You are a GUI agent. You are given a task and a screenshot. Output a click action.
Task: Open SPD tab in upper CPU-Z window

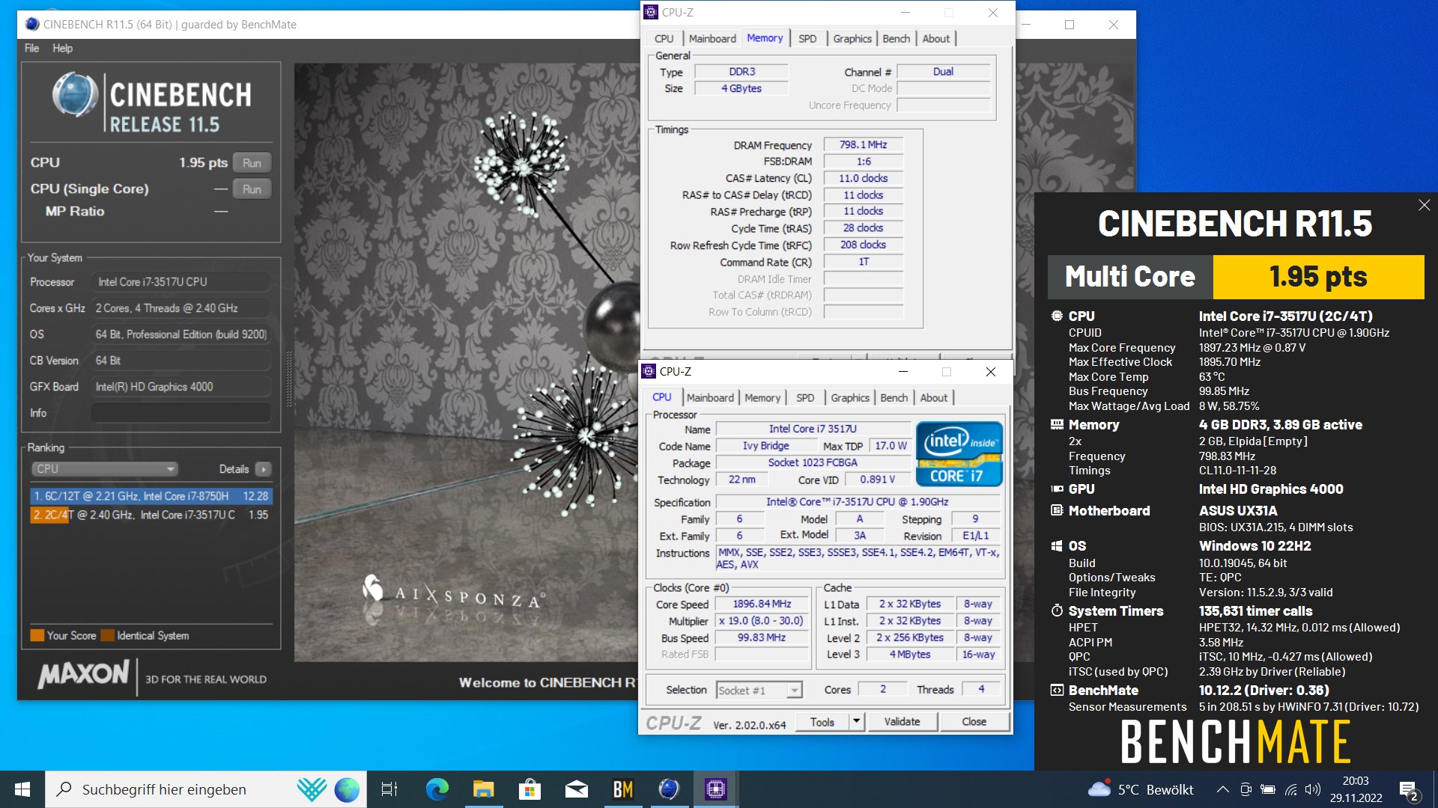(807, 39)
